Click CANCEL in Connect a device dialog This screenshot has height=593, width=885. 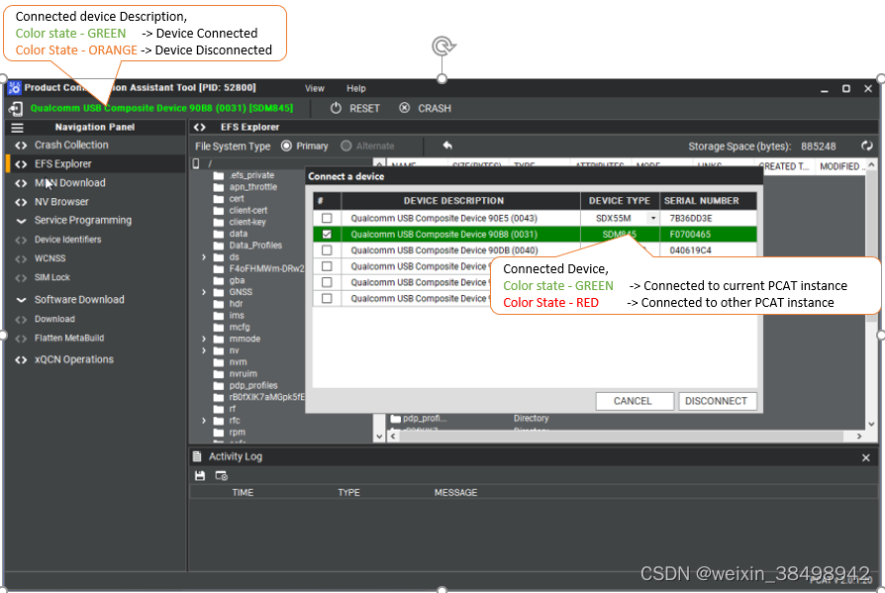click(x=635, y=401)
